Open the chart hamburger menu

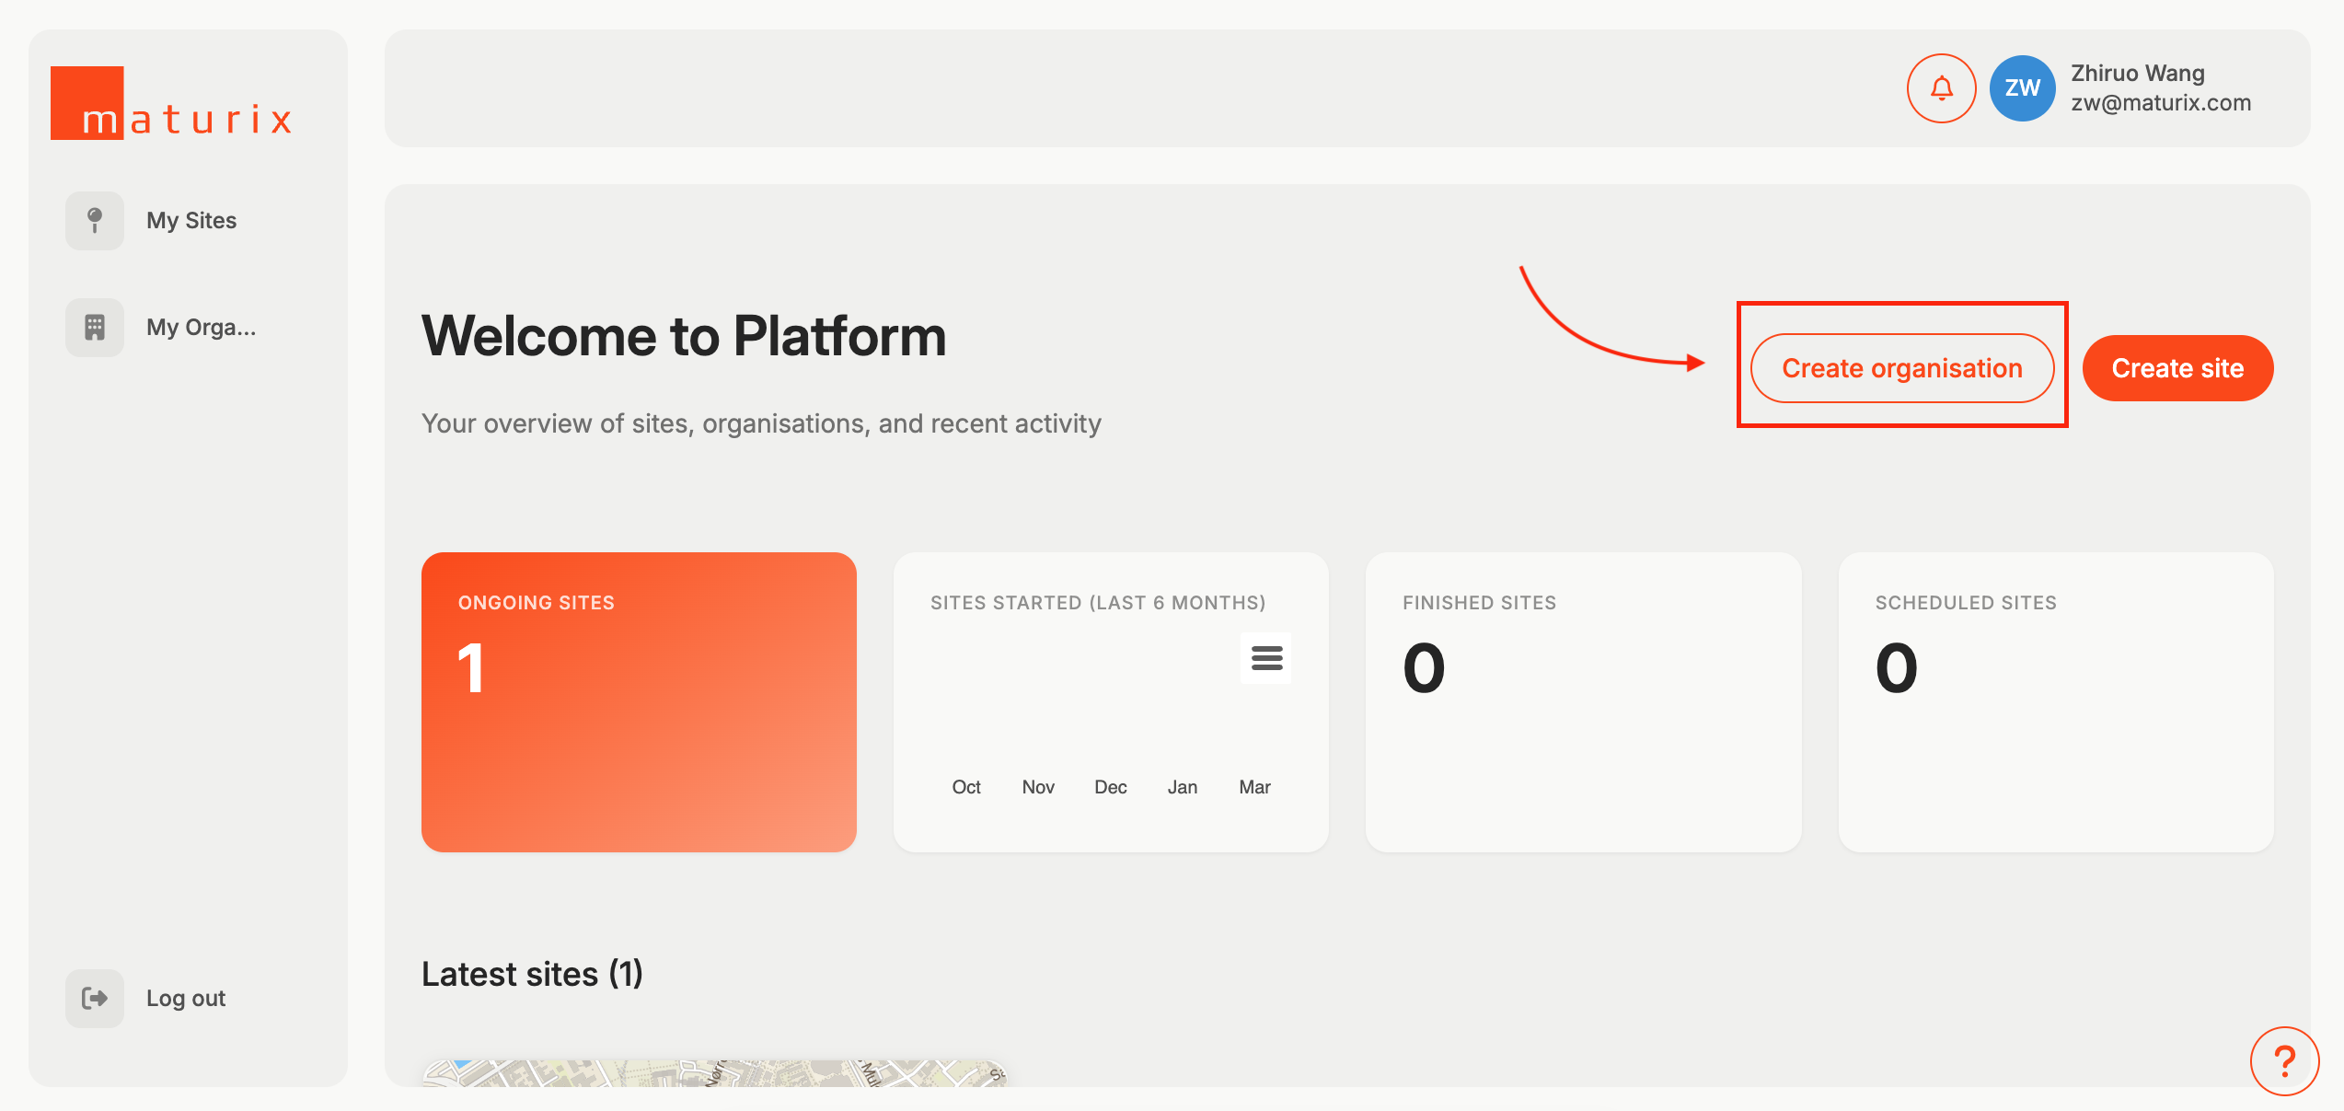pos(1266,658)
